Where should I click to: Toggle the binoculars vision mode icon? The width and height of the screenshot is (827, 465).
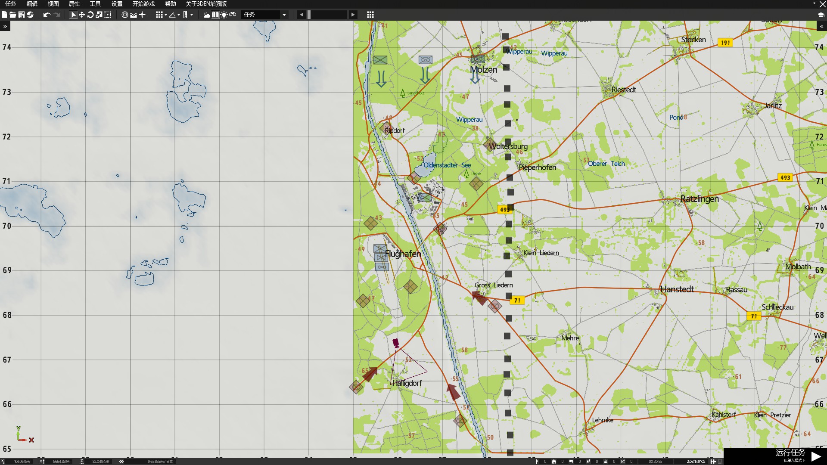pyautogui.click(x=233, y=15)
